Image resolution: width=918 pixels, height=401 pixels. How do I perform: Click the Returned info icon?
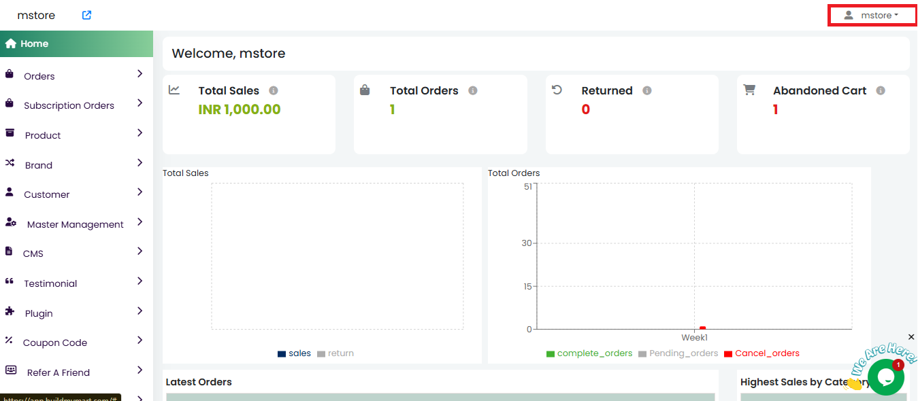pos(647,90)
